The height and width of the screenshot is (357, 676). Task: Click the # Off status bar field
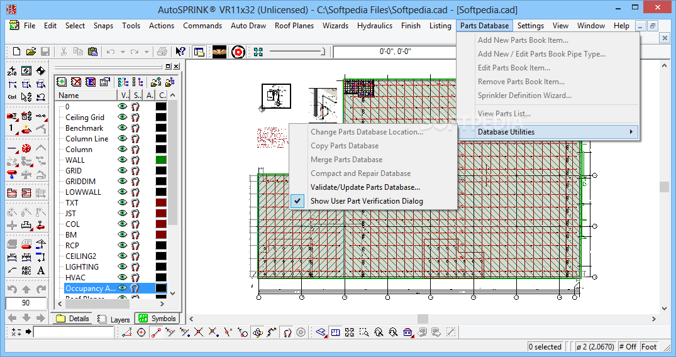[x=628, y=347]
